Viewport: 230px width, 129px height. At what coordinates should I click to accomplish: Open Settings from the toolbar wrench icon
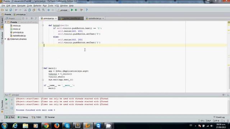82,10
